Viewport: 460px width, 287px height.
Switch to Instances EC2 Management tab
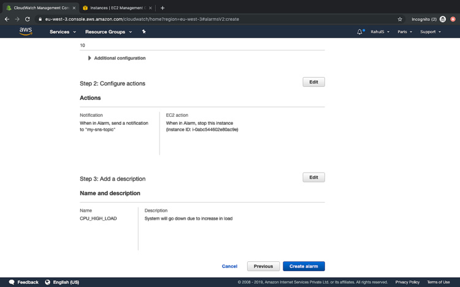tap(117, 8)
